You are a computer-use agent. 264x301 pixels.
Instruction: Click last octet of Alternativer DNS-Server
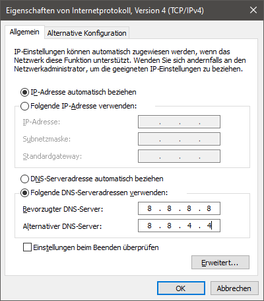coord(209,226)
